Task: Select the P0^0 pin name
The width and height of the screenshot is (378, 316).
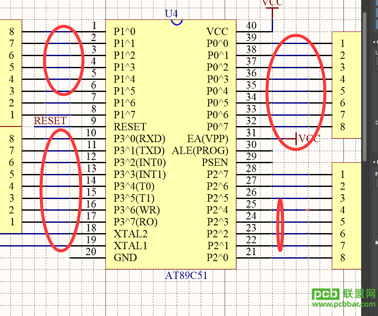Action: coord(217,43)
